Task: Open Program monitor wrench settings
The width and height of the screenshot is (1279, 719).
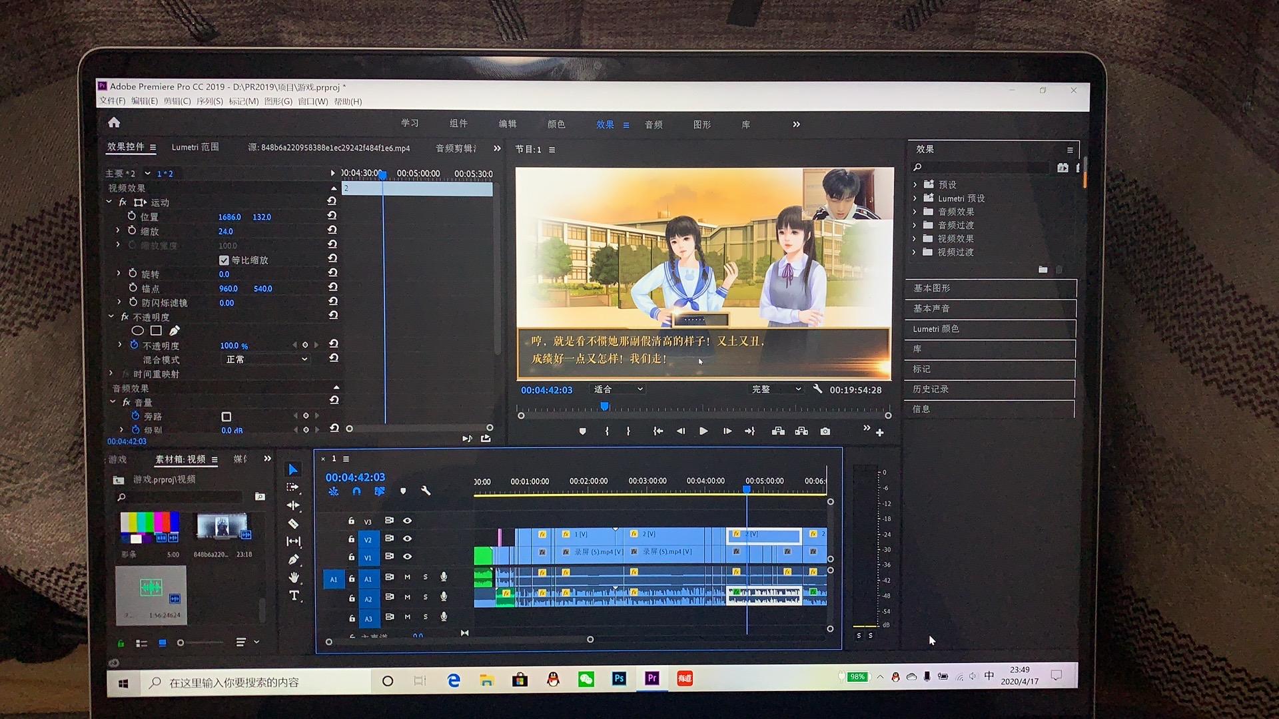Action: (817, 389)
